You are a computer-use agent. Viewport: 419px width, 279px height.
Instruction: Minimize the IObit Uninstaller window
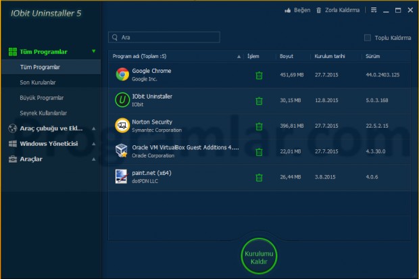click(x=386, y=10)
